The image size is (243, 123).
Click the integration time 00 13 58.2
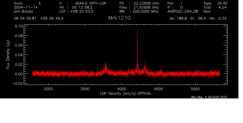click(x=82, y=7)
